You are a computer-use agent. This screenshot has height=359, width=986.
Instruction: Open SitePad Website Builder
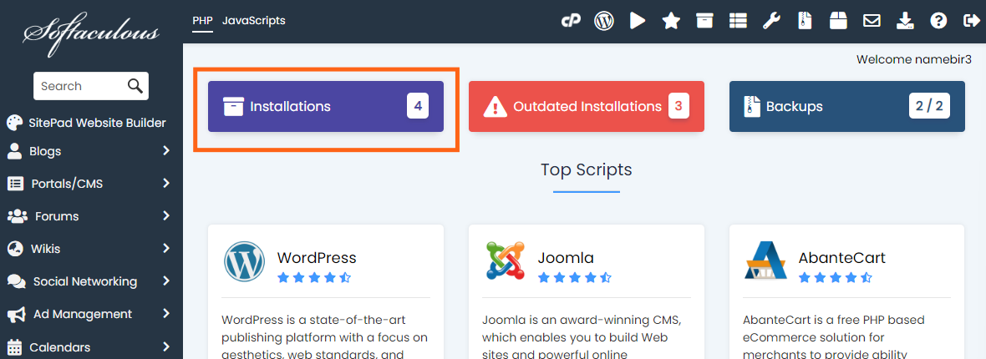click(98, 123)
